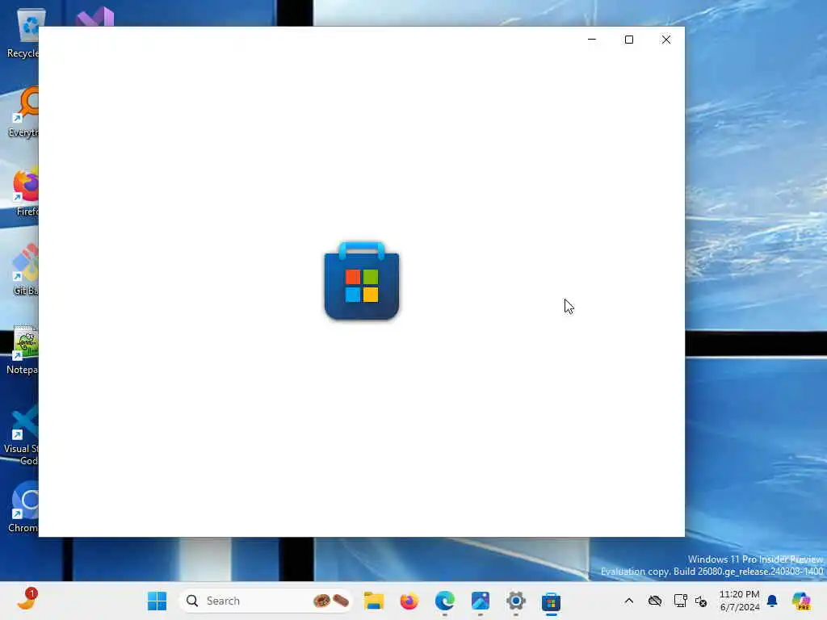Select the Notepad++ desktop shortcut

coord(23,349)
